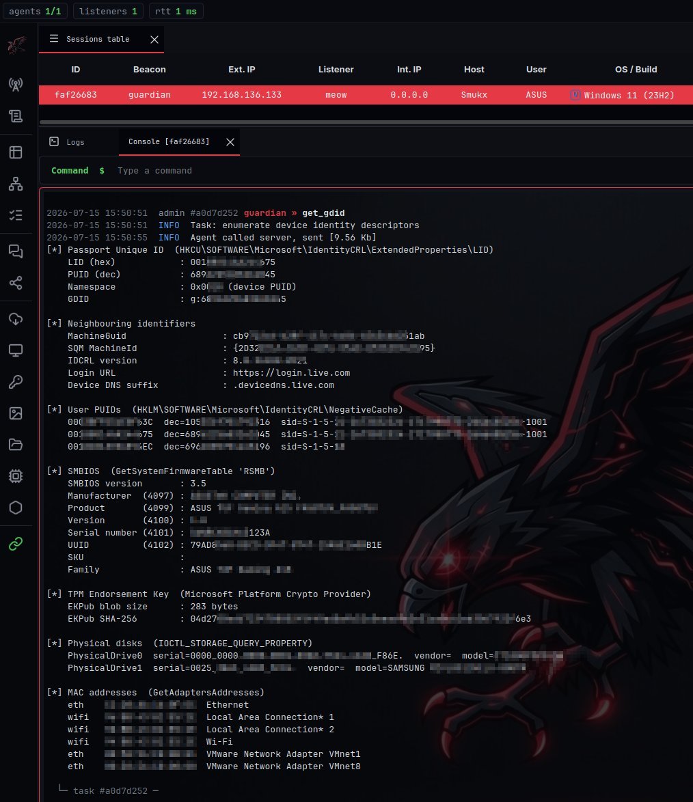Open the hamburger menu beside Sessions table
Screen dimensions: 693x802
54,39
